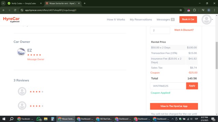Reload the current page
The width and height of the screenshot is (218, 122).
point(15,10)
